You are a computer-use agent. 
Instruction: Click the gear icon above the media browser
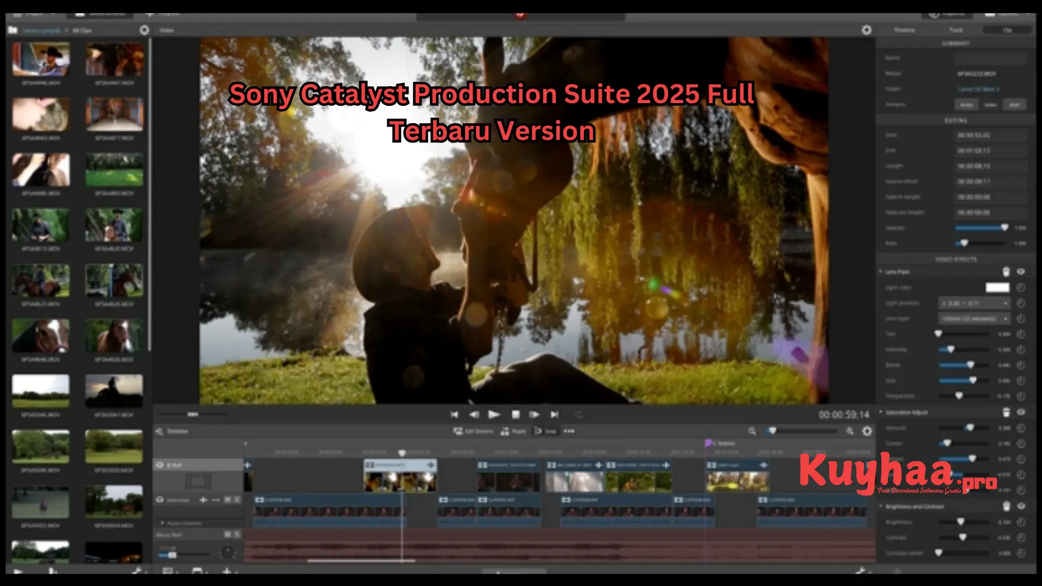point(144,30)
